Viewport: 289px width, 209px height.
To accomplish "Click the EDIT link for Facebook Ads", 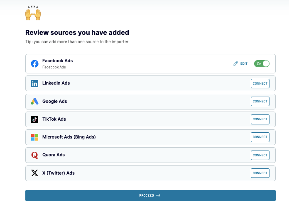I will (x=244, y=63).
